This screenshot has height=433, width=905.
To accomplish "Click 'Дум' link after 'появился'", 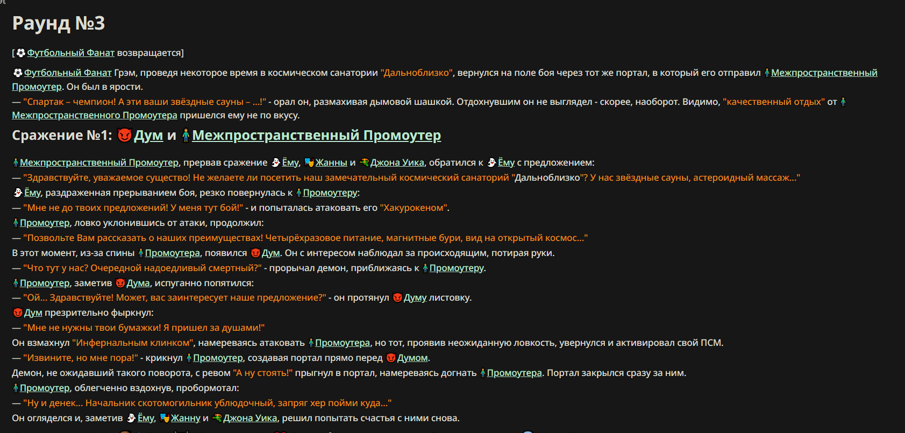I will point(270,253).
